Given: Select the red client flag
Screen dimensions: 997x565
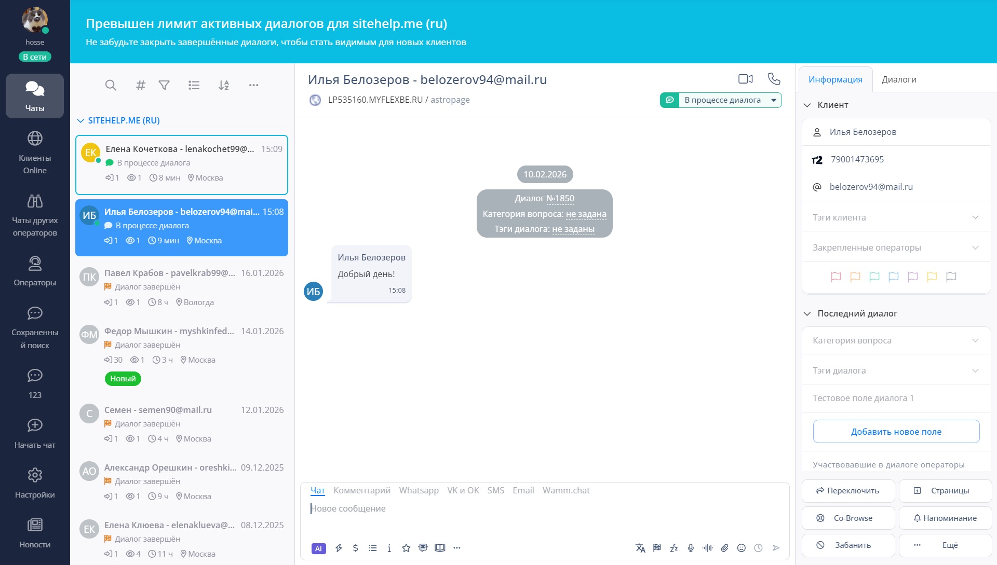Looking at the screenshot, I should pos(836,277).
